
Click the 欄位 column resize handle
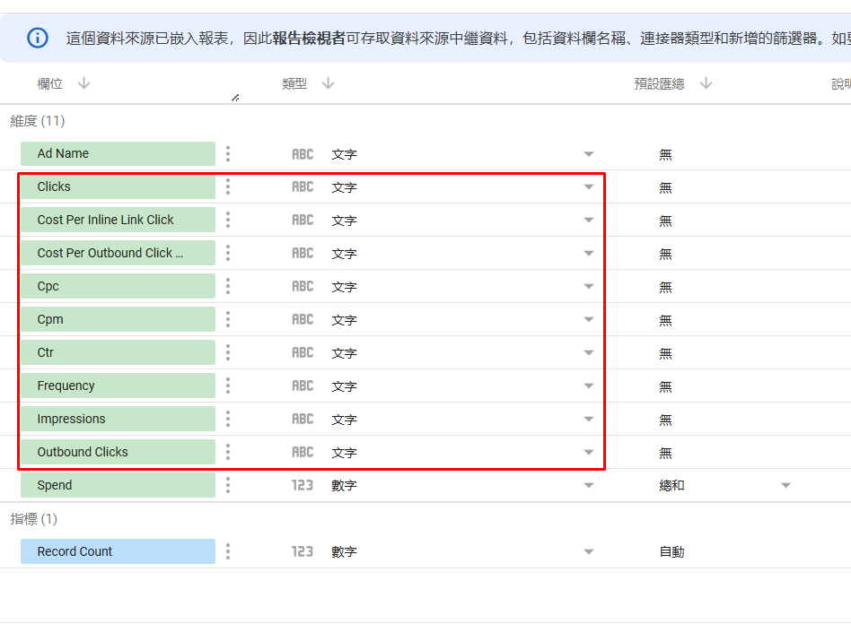point(235,98)
